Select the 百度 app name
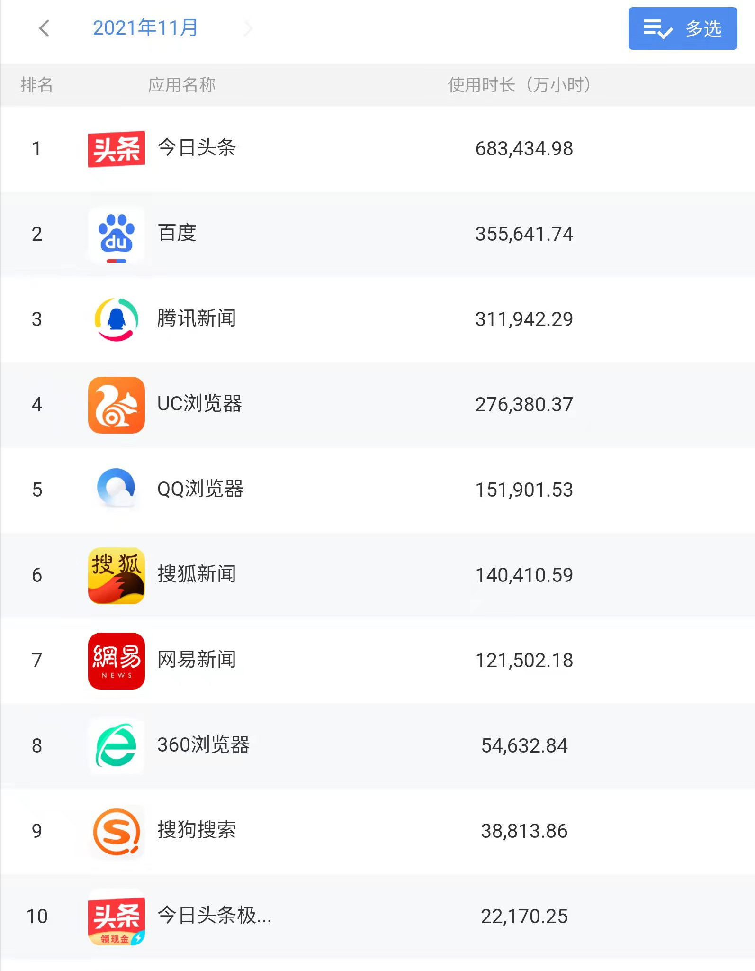This screenshot has height=971, width=755. (177, 233)
